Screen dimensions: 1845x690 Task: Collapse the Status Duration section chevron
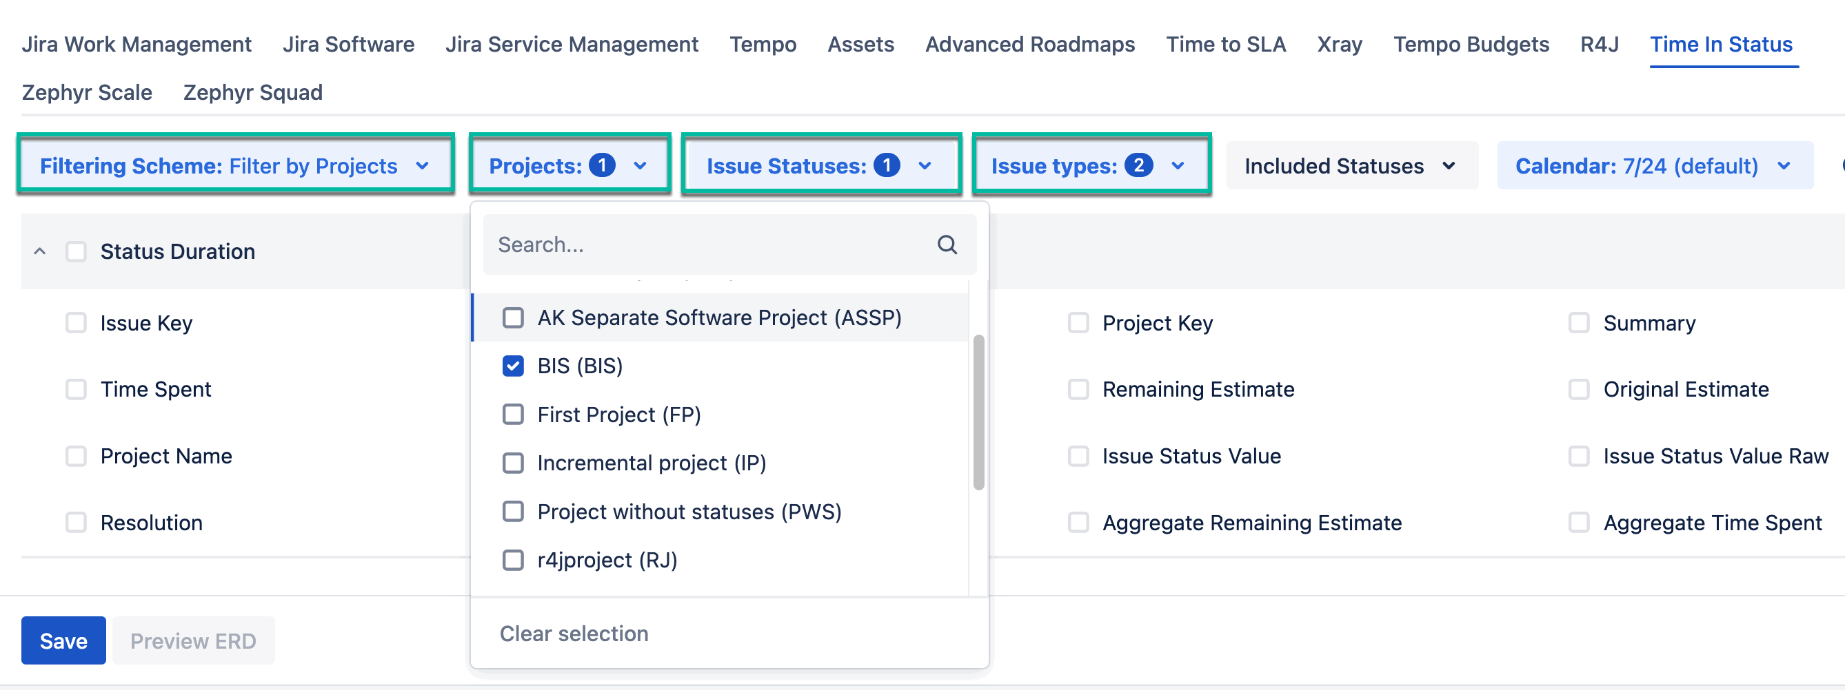tap(40, 251)
